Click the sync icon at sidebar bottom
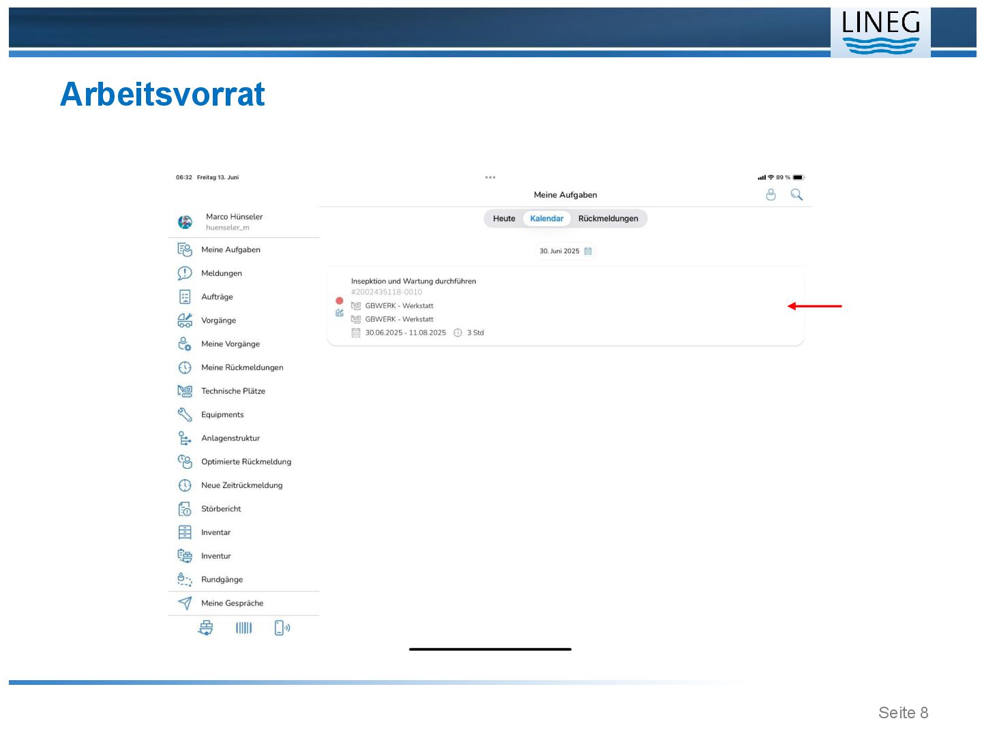 point(205,628)
